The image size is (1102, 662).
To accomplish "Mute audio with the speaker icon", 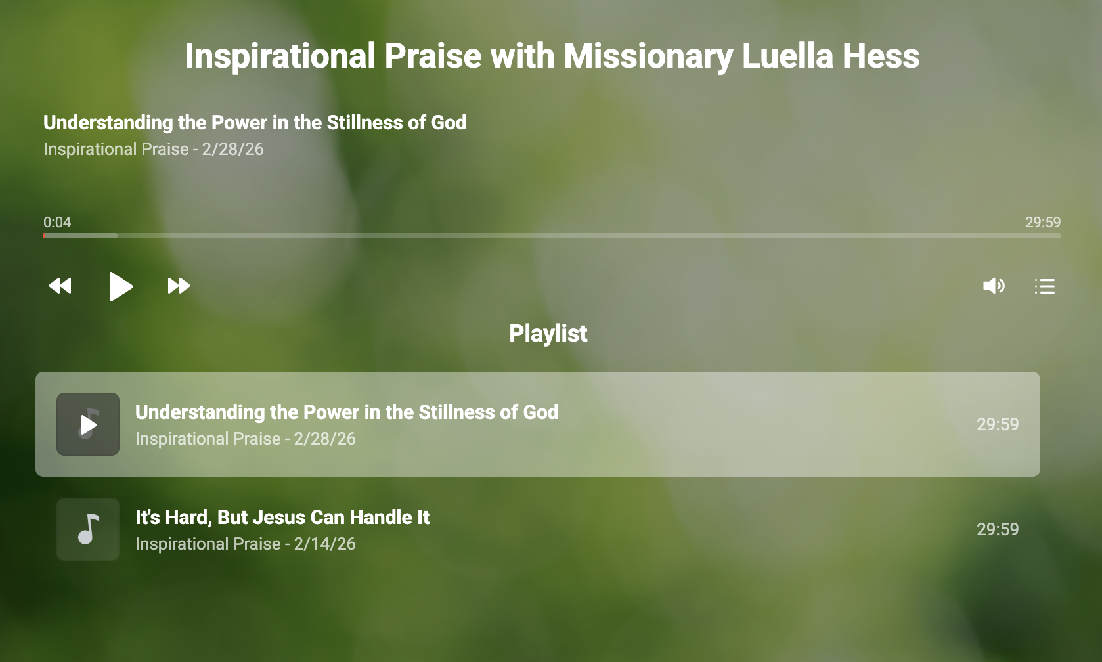I will (x=993, y=286).
